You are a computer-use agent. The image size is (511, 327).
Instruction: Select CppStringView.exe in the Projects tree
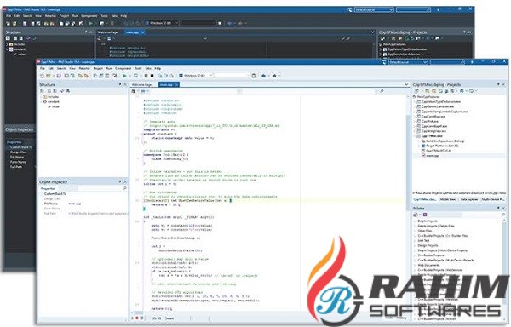(x=433, y=131)
